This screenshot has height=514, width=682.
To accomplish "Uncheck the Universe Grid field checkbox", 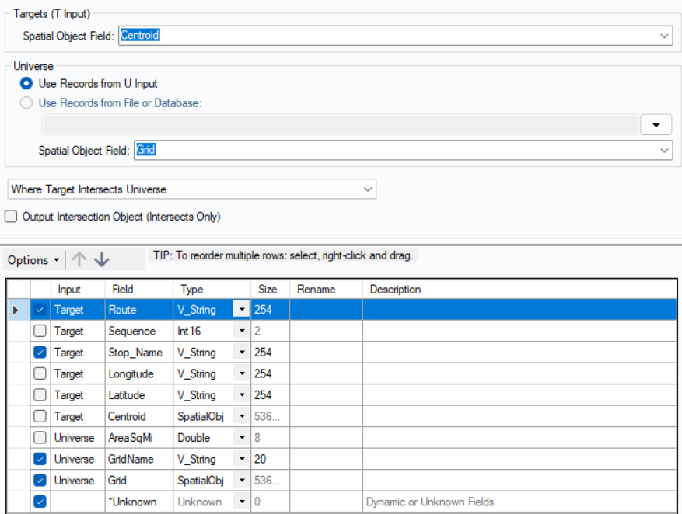I will (x=40, y=480).
